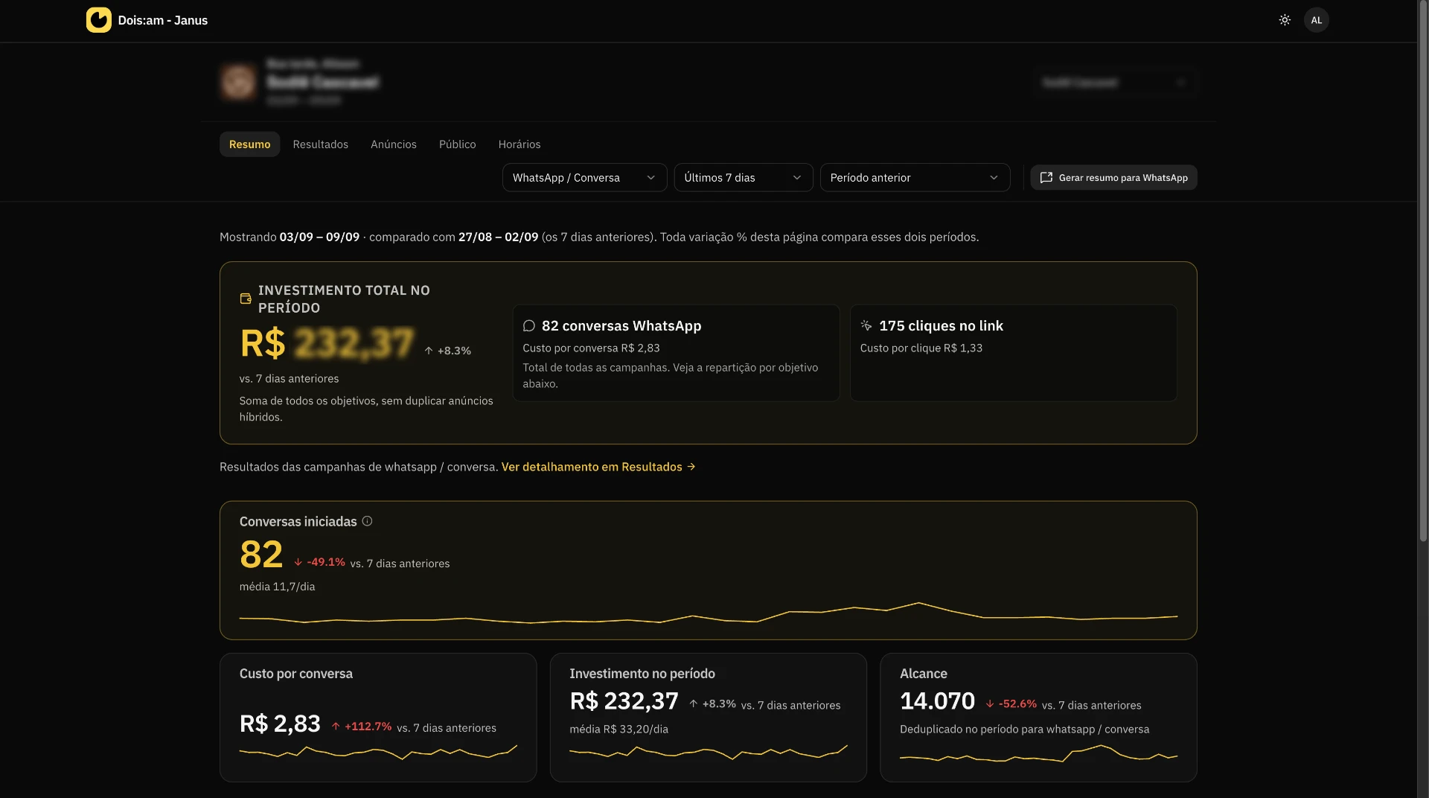Click the Alcance sparkline chart
Screen dimensions: 1429x798
1038,754
